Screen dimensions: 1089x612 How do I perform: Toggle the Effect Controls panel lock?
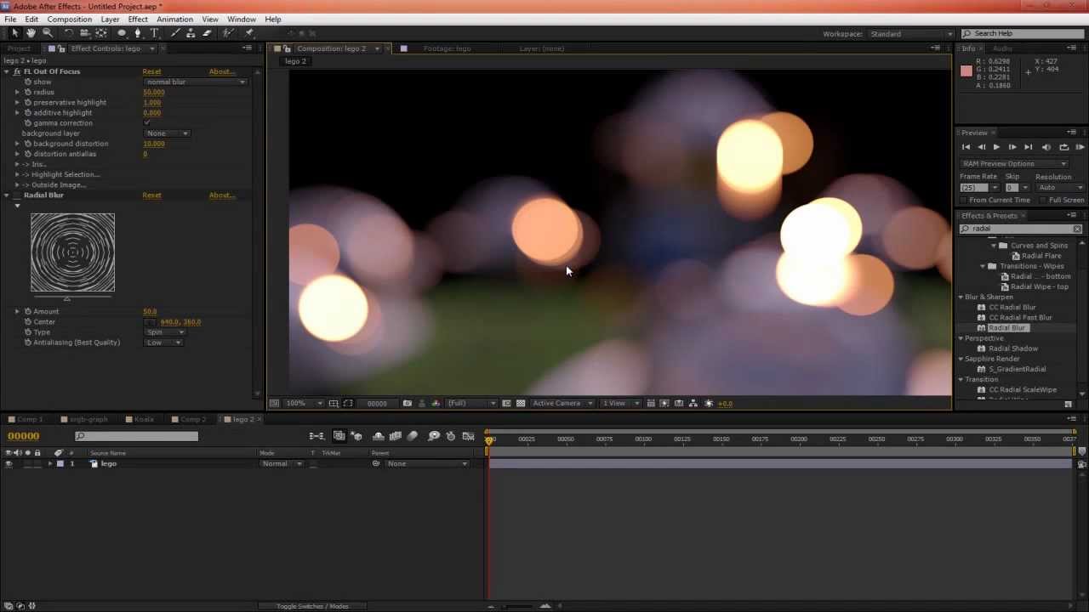click(x=62, y=48)
